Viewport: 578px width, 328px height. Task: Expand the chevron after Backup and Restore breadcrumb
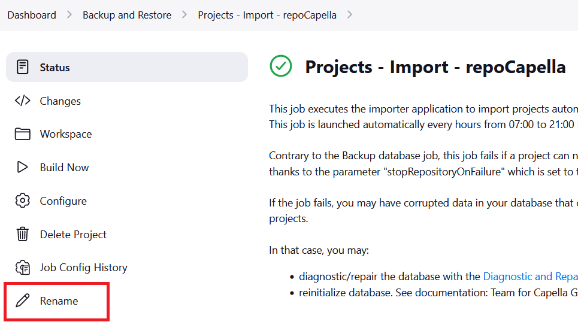coord(184,15)
